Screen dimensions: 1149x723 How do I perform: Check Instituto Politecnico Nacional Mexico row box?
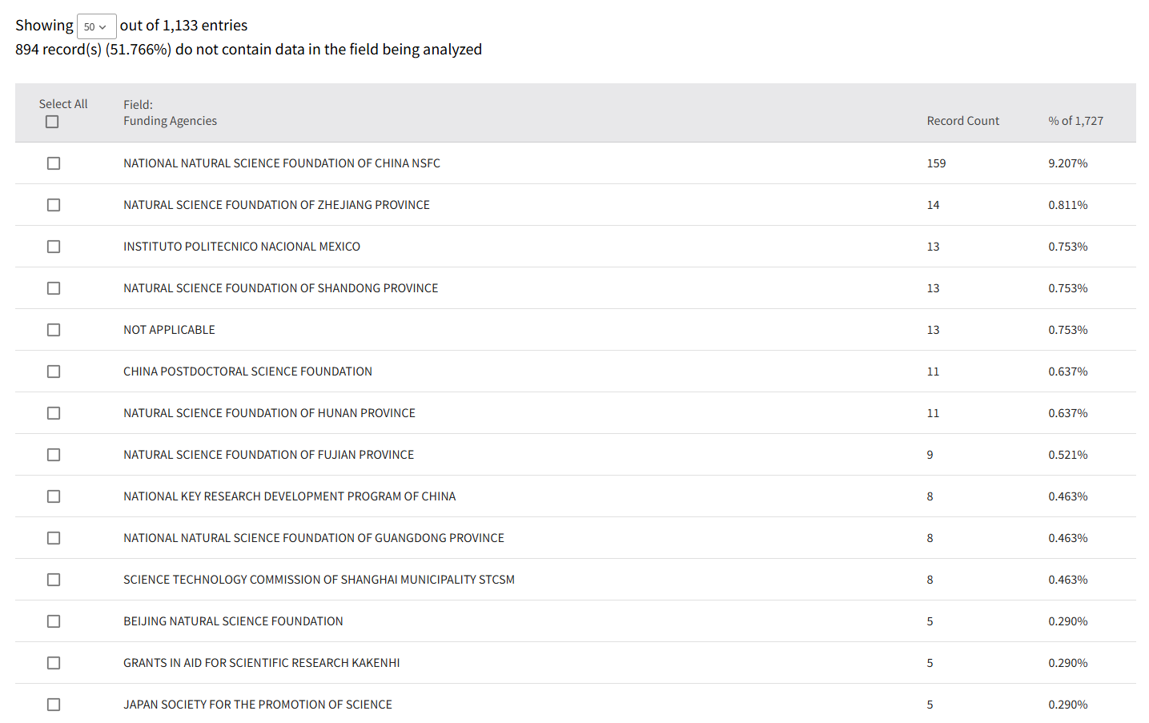[54, 247]
